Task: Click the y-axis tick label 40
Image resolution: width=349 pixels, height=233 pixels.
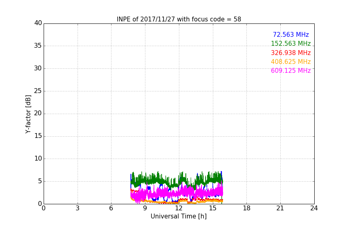Action: point(38,23)
